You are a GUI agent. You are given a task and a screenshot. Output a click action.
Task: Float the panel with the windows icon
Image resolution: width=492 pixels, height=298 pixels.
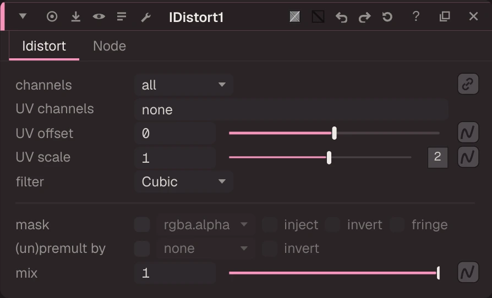tap(445, 16)
